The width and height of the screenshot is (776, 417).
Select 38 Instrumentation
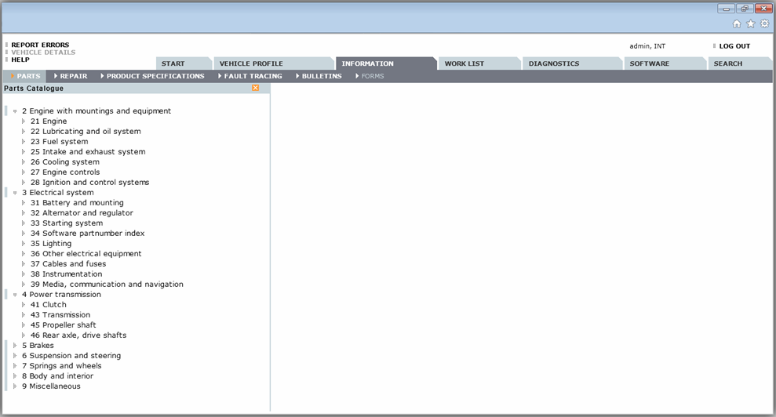click(x=67, y=274)
